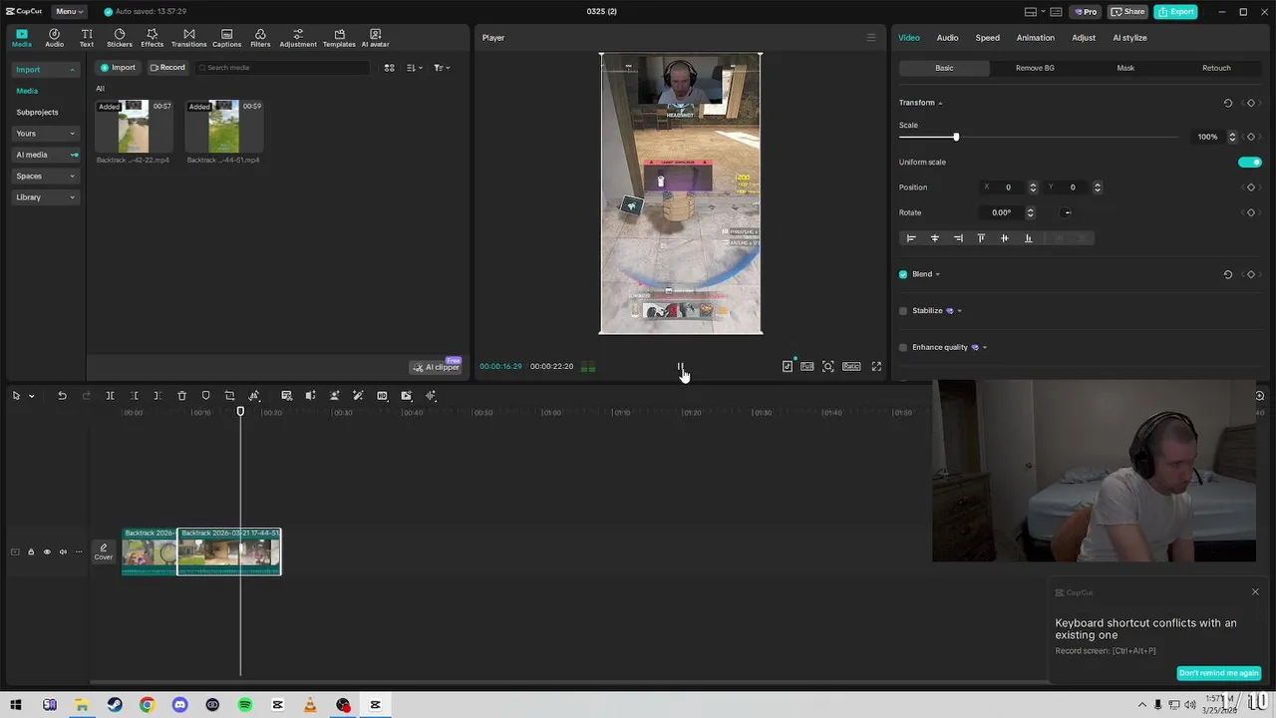This screenshot has height=718, width=1276.
Task: Click the Rotate dial knob
Action: click(1067, 212)
